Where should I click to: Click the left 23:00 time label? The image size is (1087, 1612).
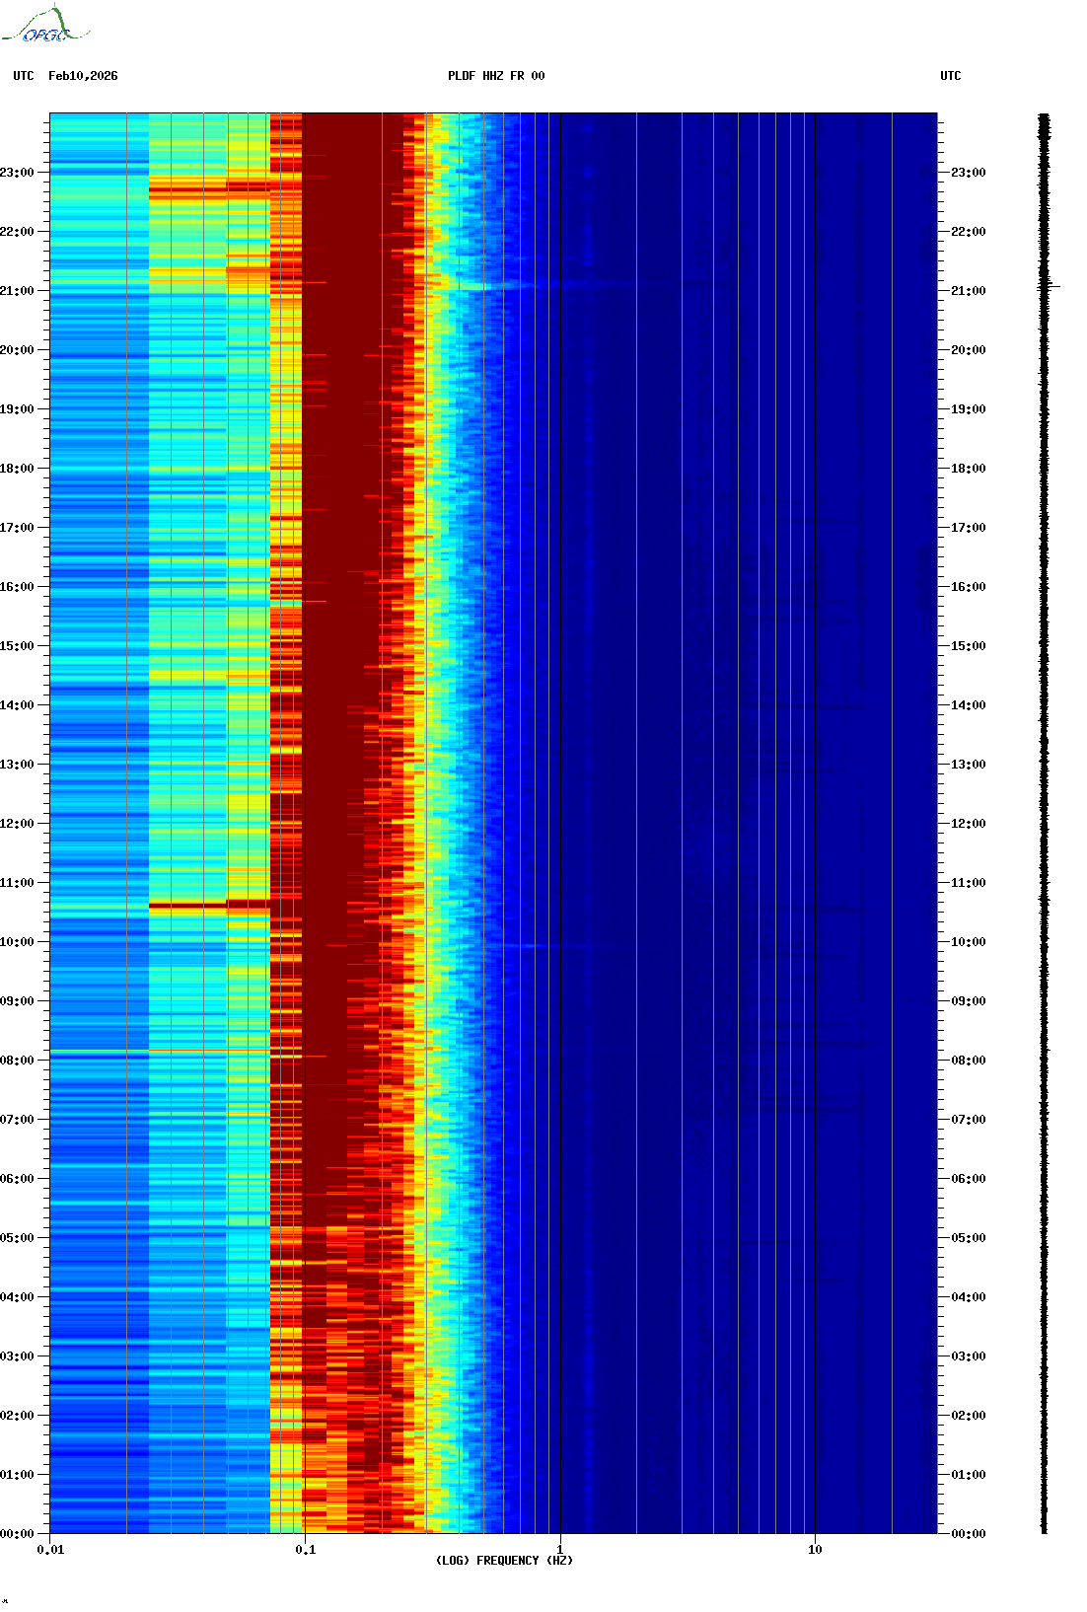17,173
